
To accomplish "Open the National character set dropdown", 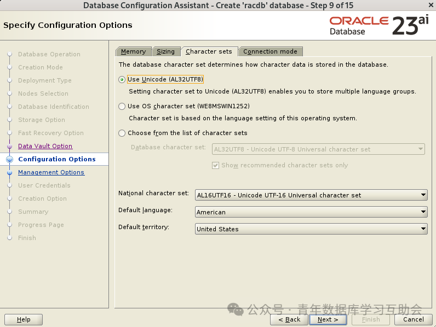I will click(x=311, y=195).
